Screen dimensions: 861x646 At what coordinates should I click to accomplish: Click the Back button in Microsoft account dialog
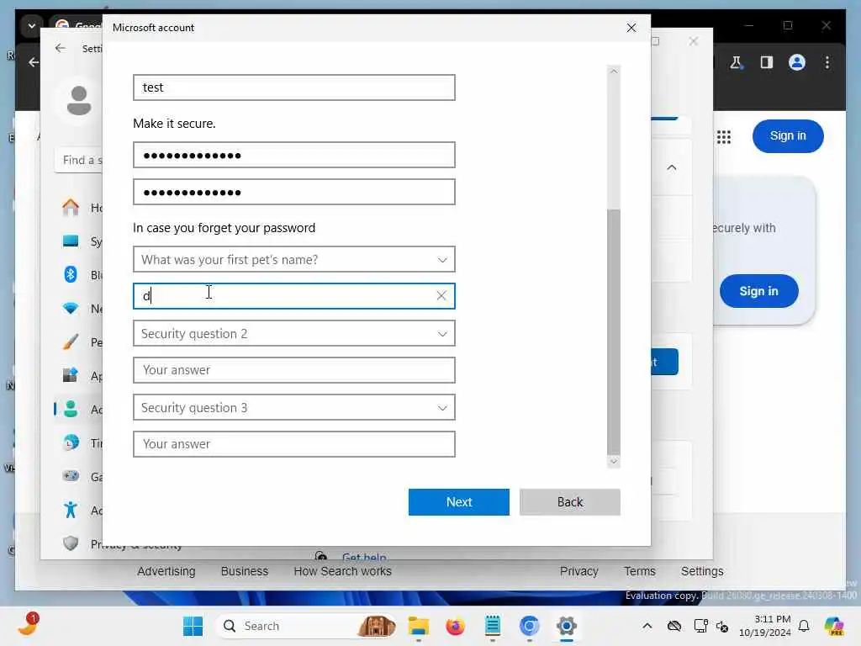569,501
